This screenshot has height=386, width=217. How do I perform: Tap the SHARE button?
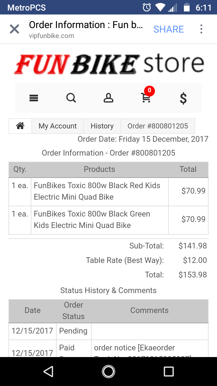(169, 29)
